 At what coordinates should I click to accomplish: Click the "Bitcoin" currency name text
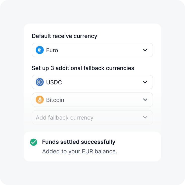point(55,100)
